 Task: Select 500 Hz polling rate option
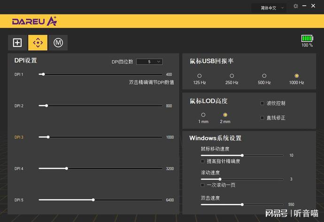[264, 76]
